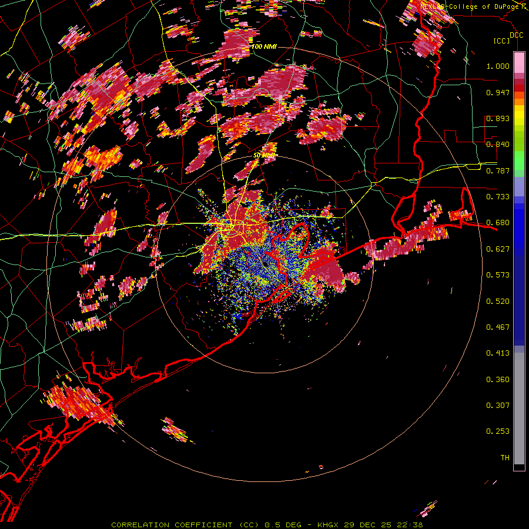Click the 0.307 legend value
This screenshot has width=529, height=529.
point(498,405)
